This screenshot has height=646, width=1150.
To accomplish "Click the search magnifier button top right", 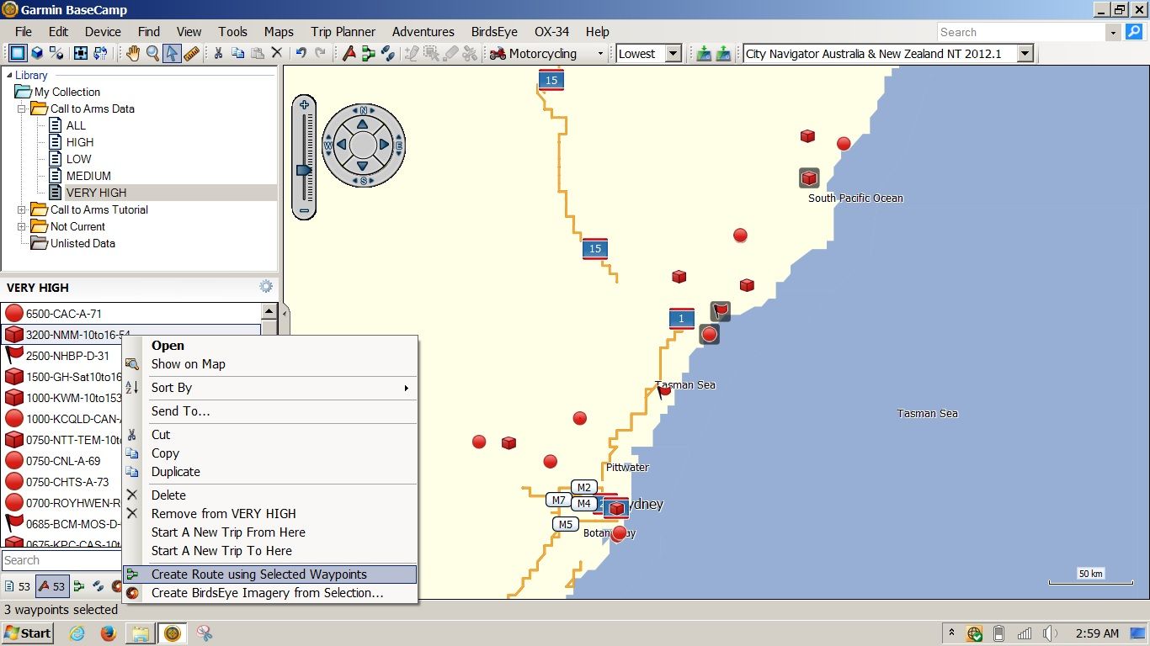I will pos(1134,32).
